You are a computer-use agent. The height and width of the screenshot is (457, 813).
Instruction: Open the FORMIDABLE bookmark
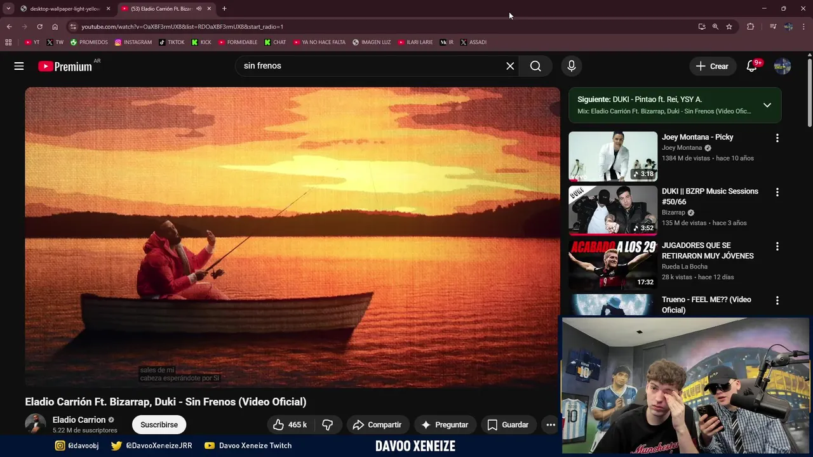238,43
